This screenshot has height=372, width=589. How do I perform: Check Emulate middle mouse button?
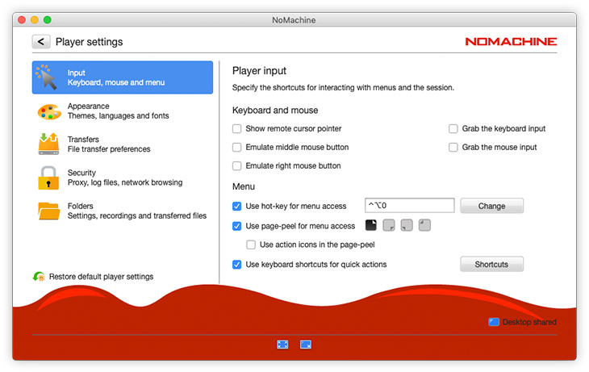(237, 148)
